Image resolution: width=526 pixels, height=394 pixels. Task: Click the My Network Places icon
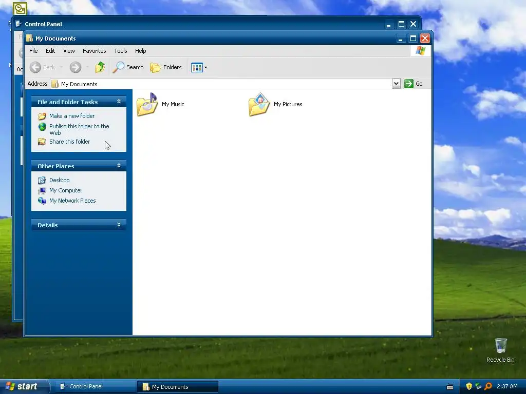[x=42, y=201]
